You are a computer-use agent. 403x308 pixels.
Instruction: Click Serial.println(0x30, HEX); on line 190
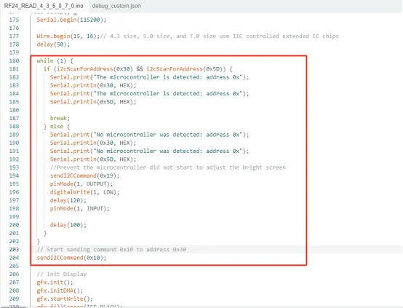(x=93, y=143)
